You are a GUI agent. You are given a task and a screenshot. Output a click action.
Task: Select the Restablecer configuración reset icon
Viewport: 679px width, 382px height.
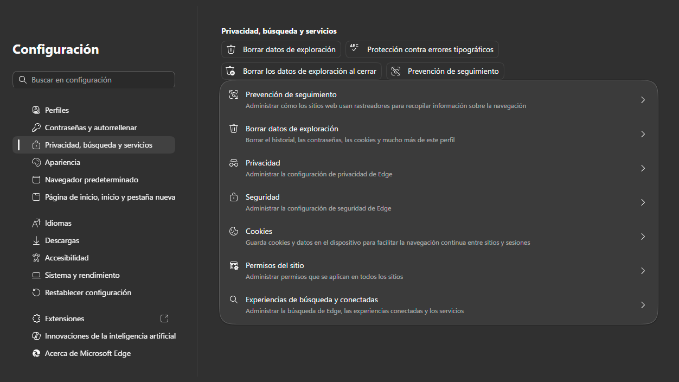tap(35, 292)
